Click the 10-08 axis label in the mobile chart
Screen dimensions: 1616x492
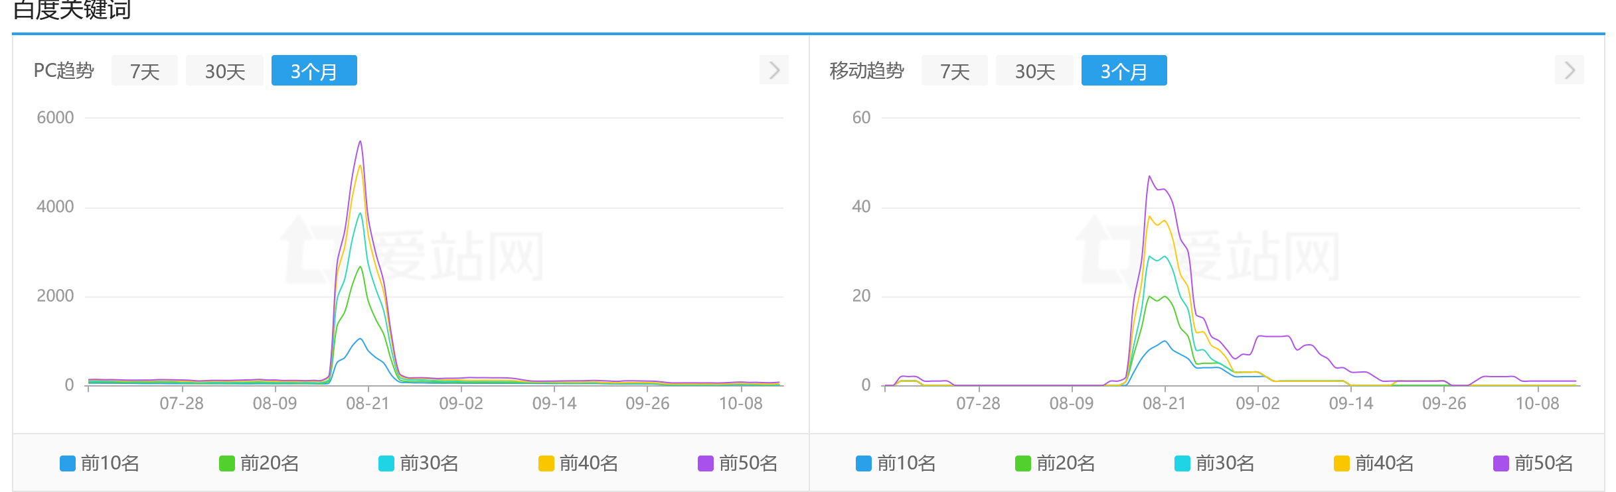[1537, 403]
